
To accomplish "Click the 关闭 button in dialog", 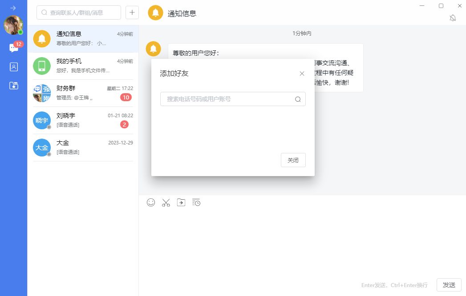I will click(x=293, y=160).
